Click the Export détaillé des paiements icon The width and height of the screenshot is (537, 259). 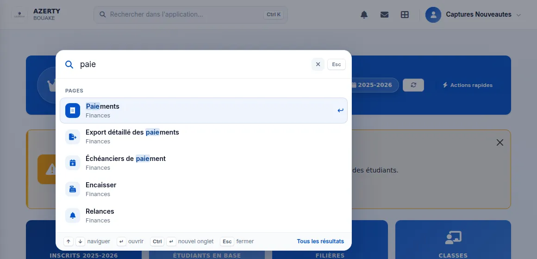tap(73, 137)
